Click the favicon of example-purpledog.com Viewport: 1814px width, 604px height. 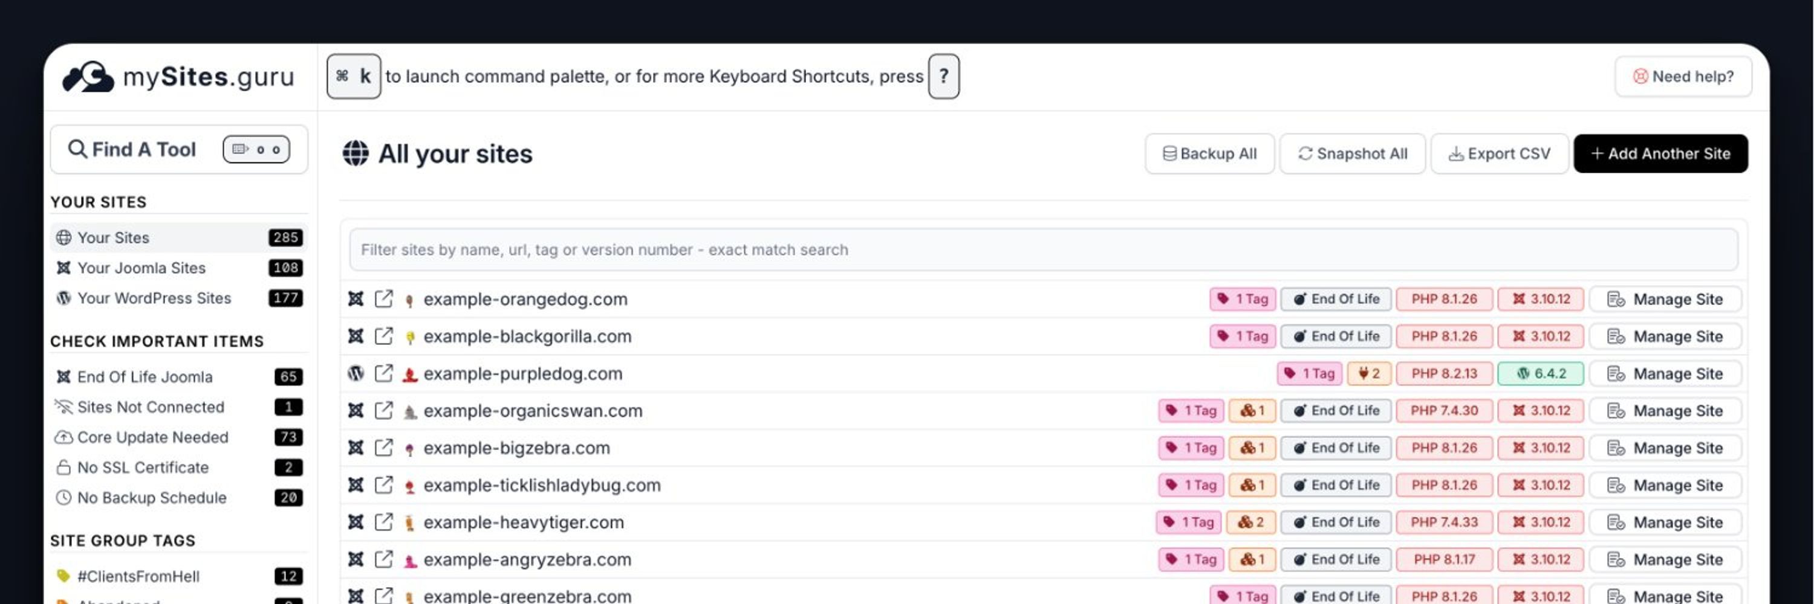(410, 374)
